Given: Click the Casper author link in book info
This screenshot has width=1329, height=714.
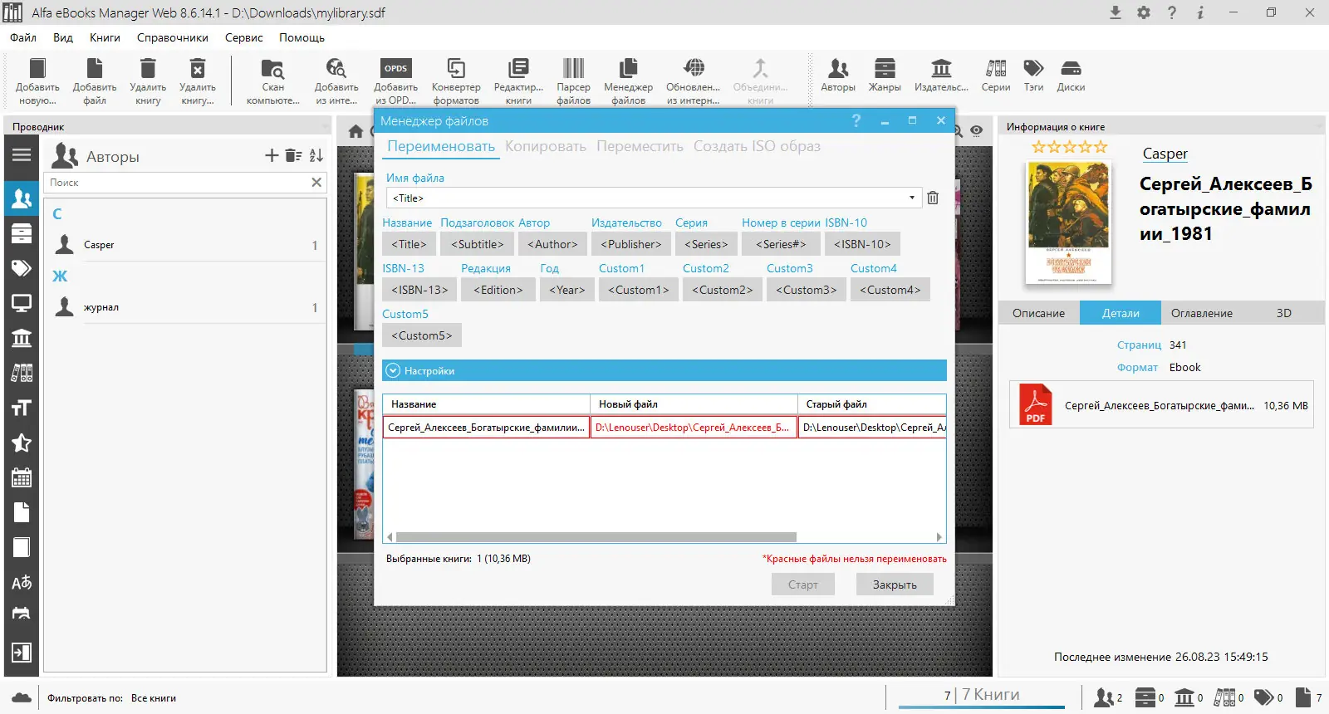Looking at the screenshot, I should (1165, 154).
